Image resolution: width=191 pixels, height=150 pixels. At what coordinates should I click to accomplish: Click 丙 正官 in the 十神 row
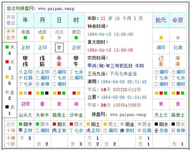point(59,130)
